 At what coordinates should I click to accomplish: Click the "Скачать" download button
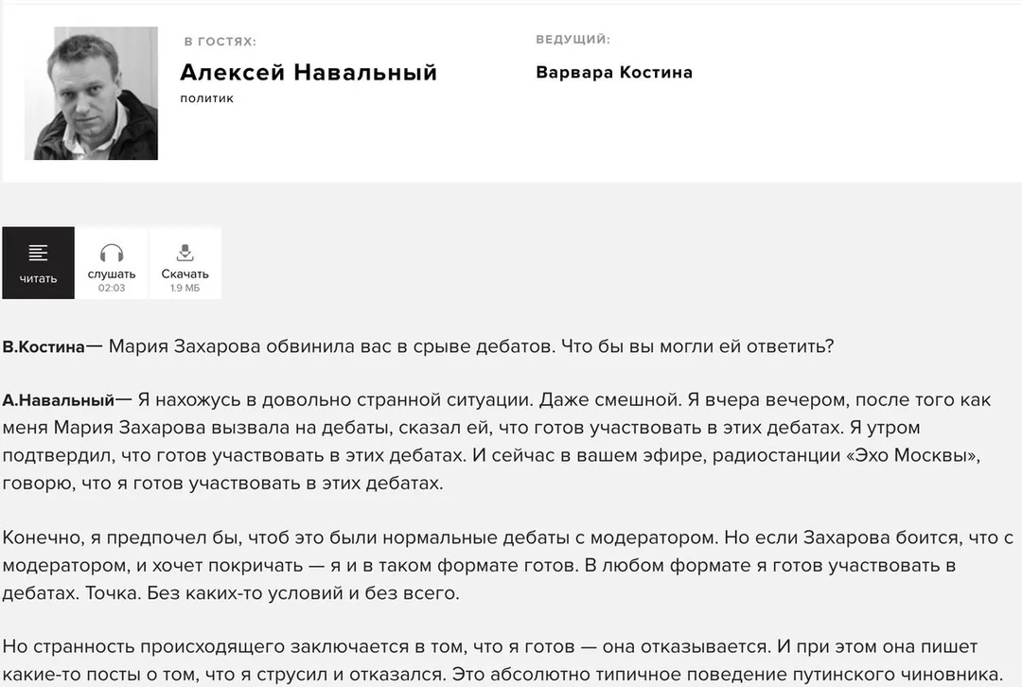click(x=185, y=263)
